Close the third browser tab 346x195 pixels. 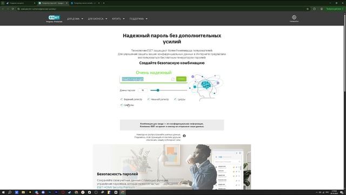click(98, 3)
